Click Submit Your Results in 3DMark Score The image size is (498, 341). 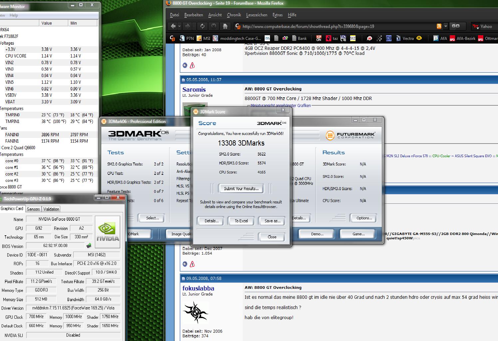point(241,188)
